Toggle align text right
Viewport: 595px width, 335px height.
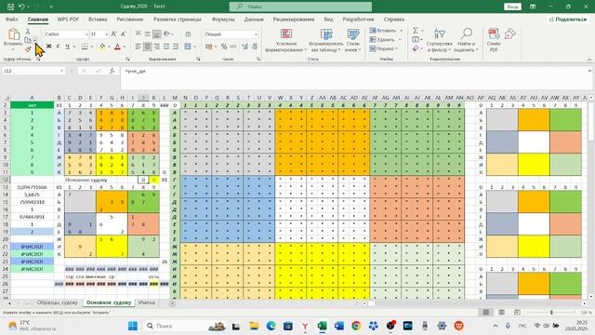pyautogui.click(x=157, y=47)
